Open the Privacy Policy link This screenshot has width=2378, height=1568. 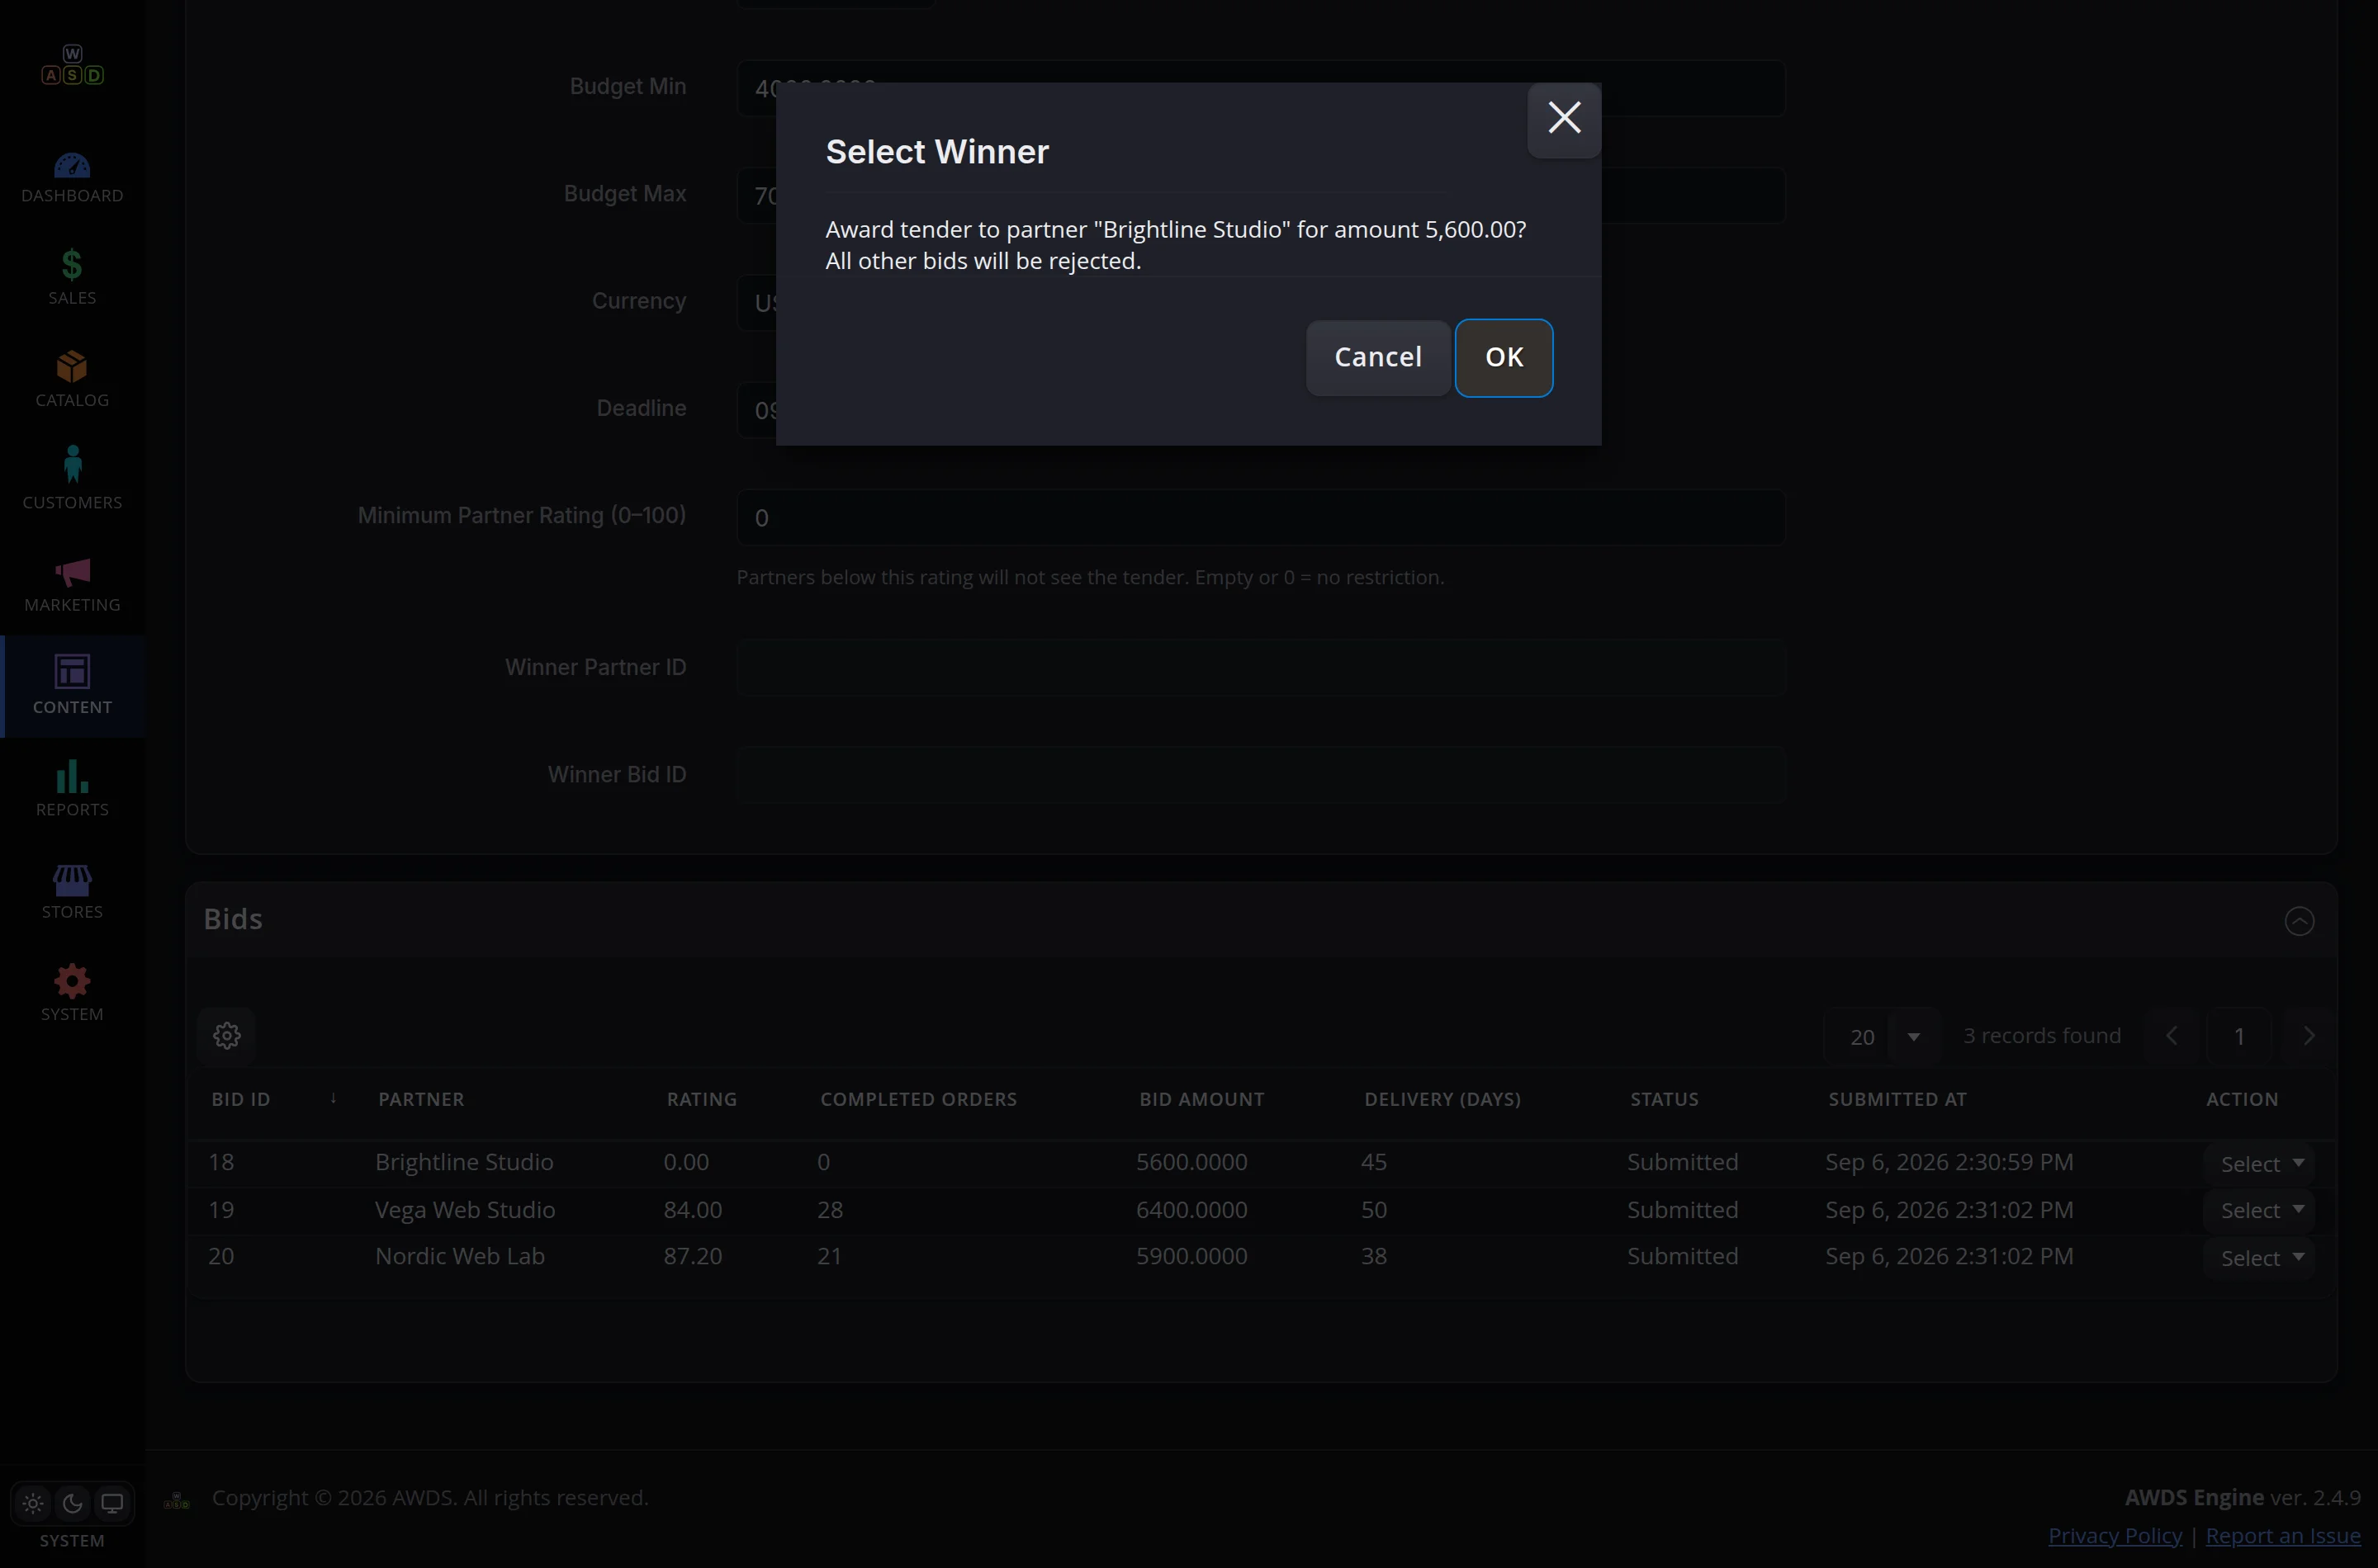click(2115, 1535)
